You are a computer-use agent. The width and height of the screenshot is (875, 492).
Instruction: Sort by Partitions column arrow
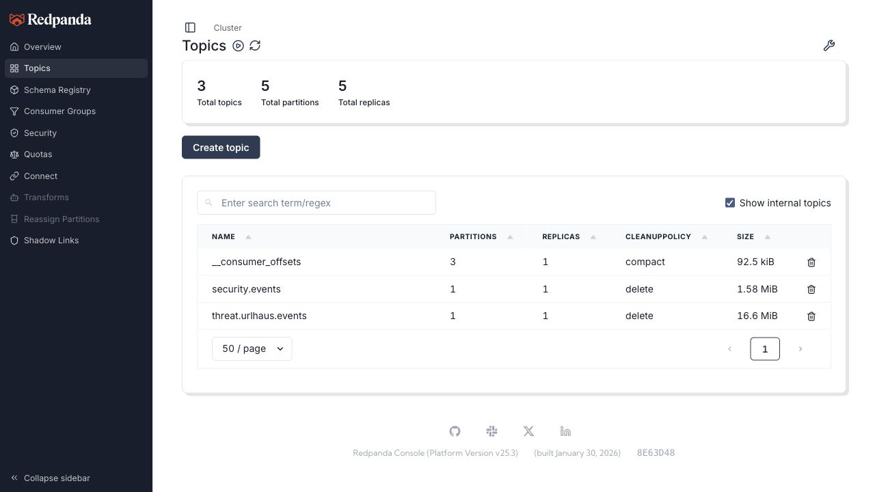[x=510, y=237]
